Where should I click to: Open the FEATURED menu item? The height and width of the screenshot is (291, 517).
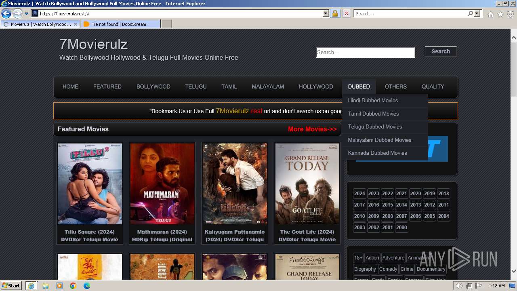(x=107, y=86)
